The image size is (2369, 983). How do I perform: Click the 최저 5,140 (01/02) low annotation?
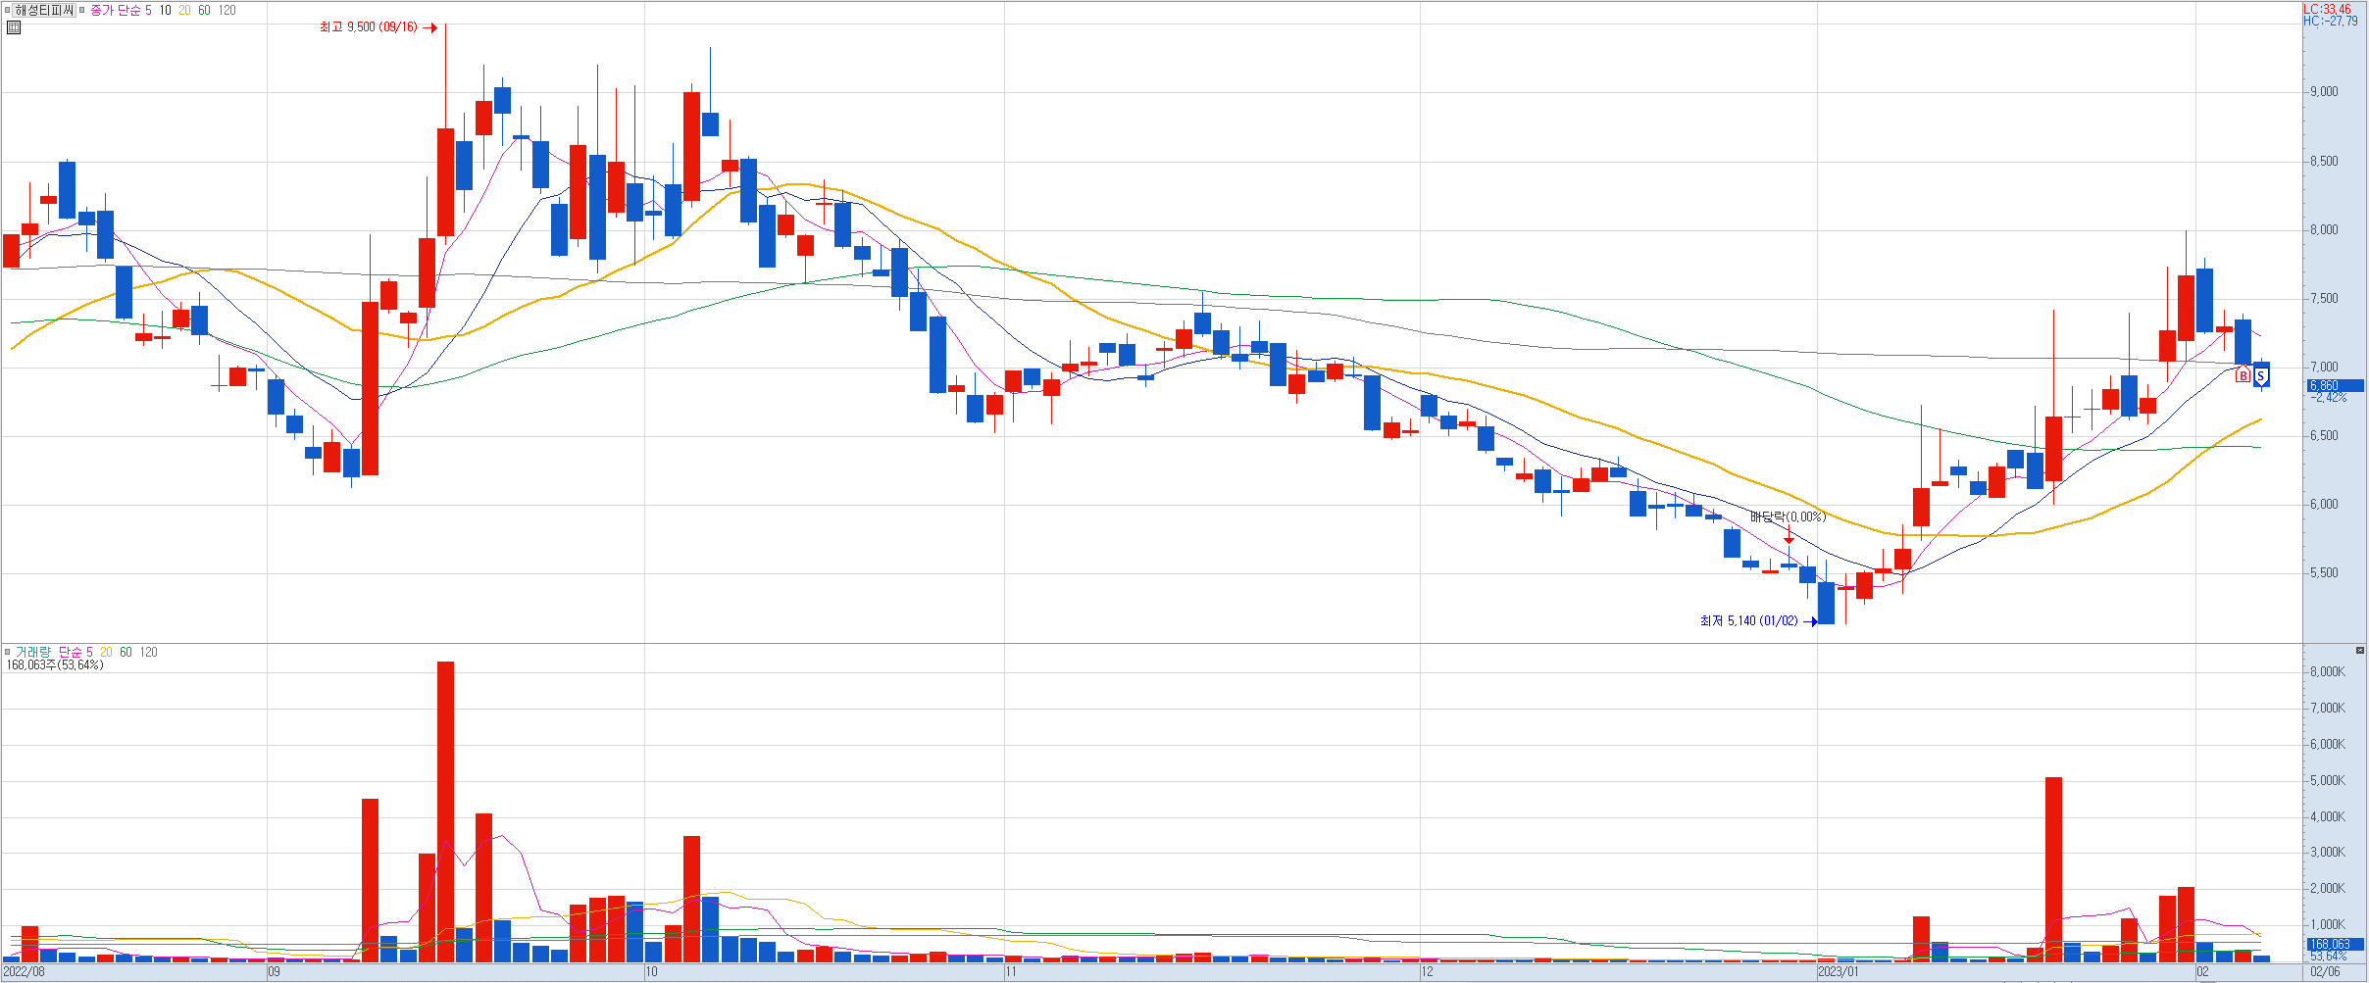click(x=1749, y=621)
